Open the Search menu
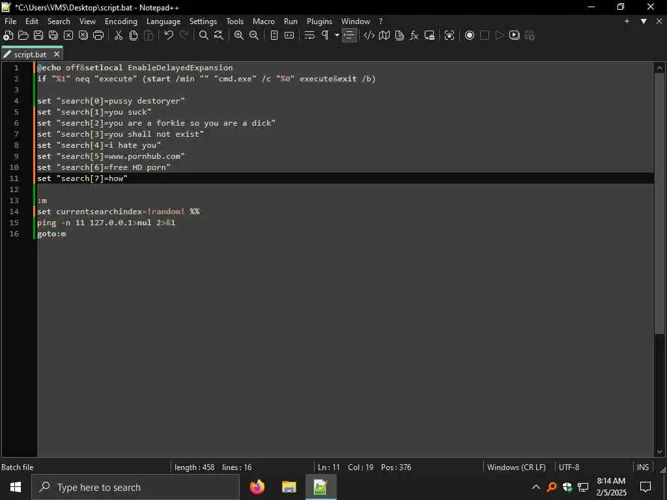The height and width of the screenshot is (500, 667). click(59, 21)
